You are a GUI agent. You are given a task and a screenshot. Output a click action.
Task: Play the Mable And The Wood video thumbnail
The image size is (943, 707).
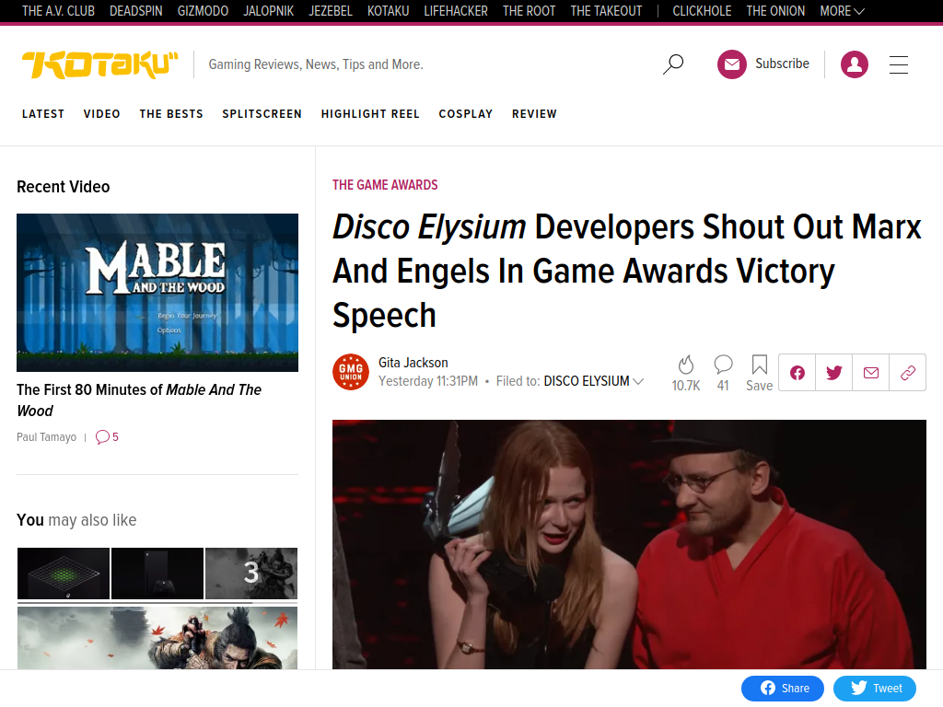(157, 293)
